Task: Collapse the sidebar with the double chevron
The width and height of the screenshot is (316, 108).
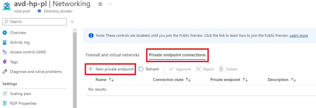Action: tap(72, 22)
